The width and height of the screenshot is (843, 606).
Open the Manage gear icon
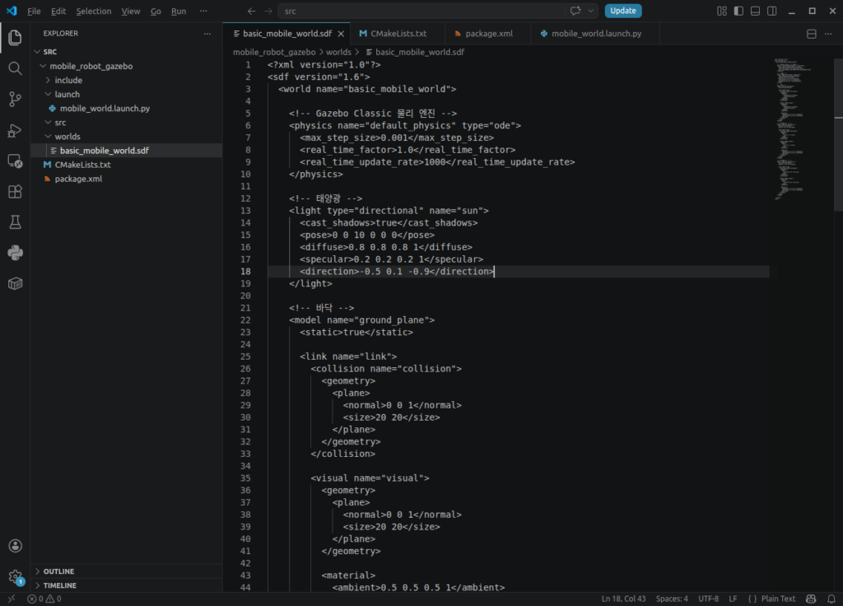15,576
